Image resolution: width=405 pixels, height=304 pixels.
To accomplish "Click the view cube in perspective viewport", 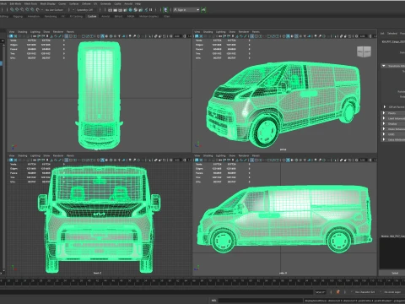I will tap(364, 52).
